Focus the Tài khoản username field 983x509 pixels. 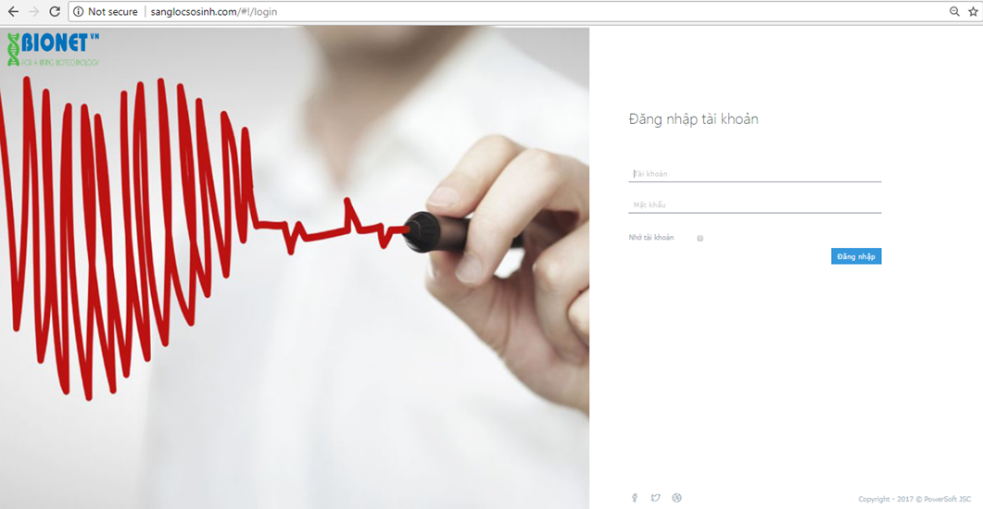755,173
